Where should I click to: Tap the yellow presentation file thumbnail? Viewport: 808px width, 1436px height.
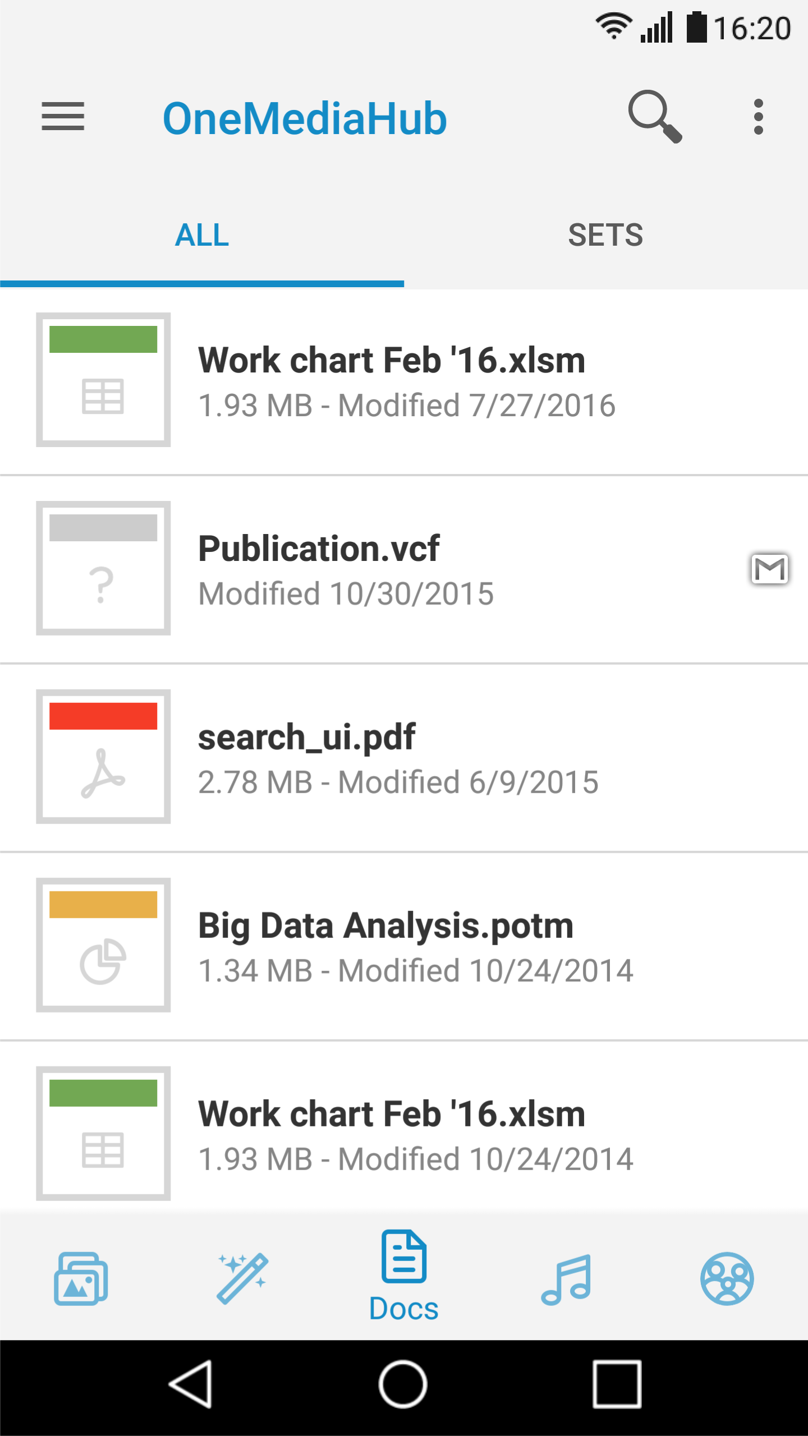pyautogui.click(x=103, y=945)
